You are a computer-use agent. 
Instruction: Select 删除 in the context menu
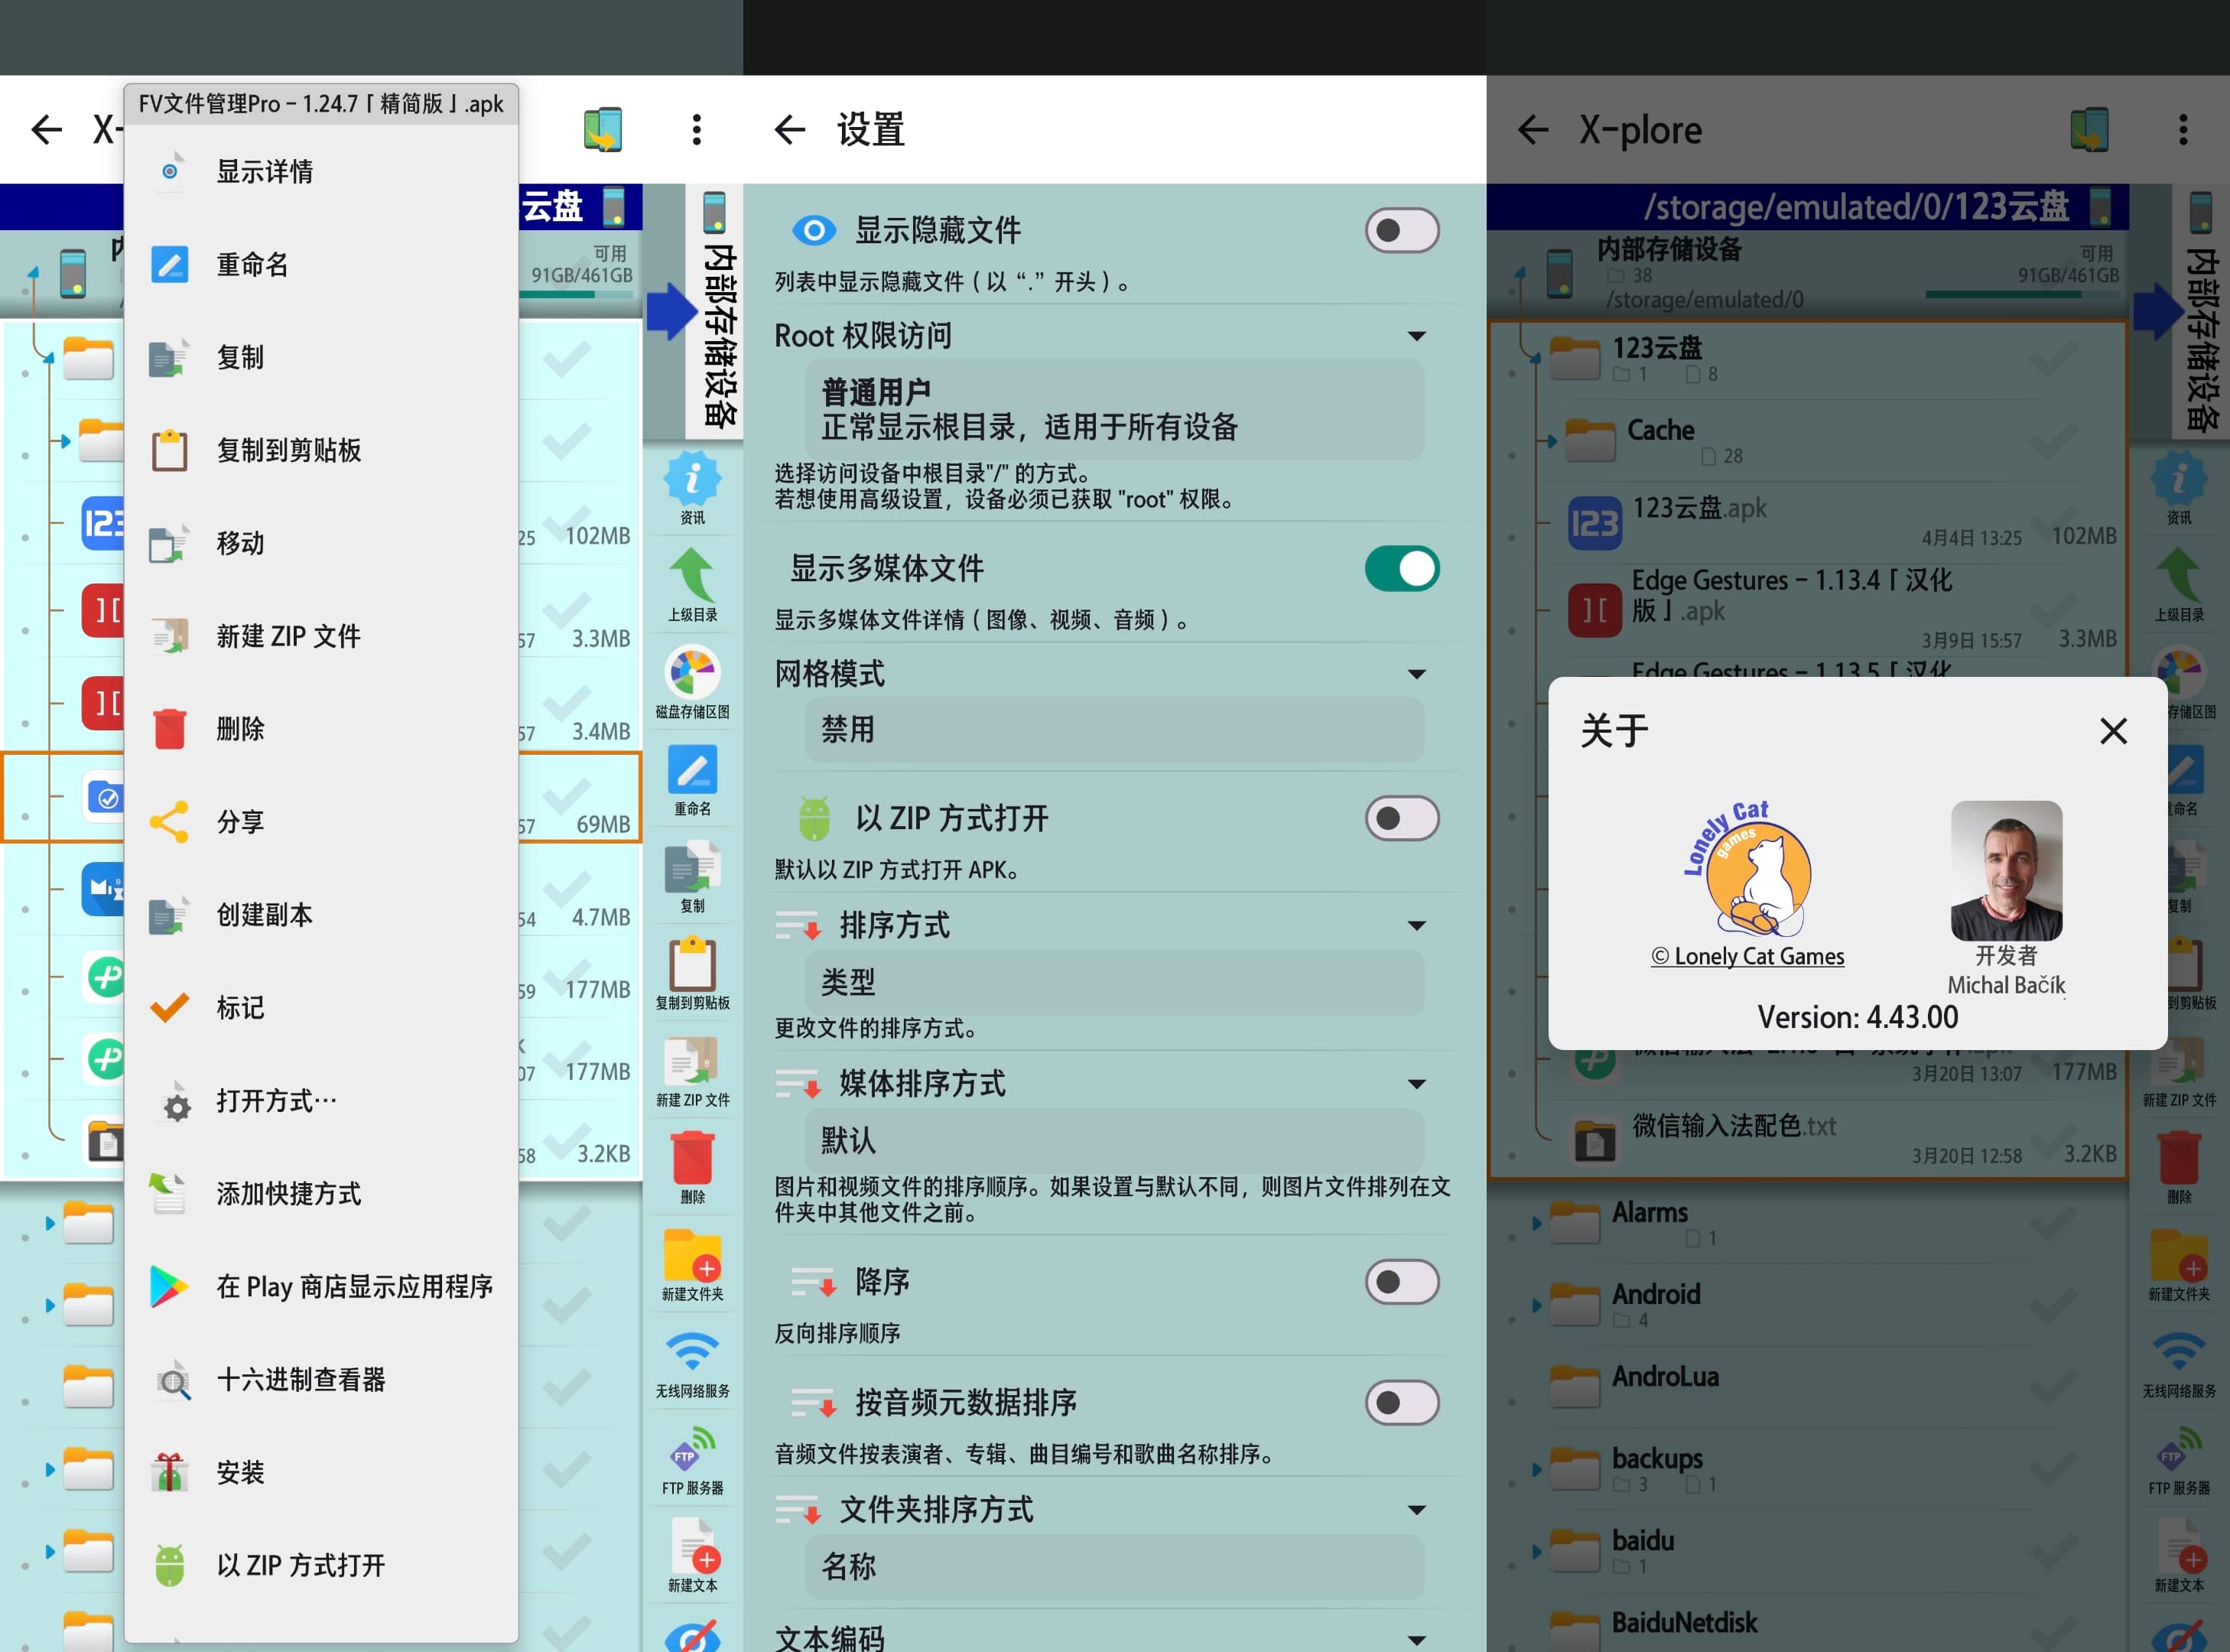pos(321,729)
